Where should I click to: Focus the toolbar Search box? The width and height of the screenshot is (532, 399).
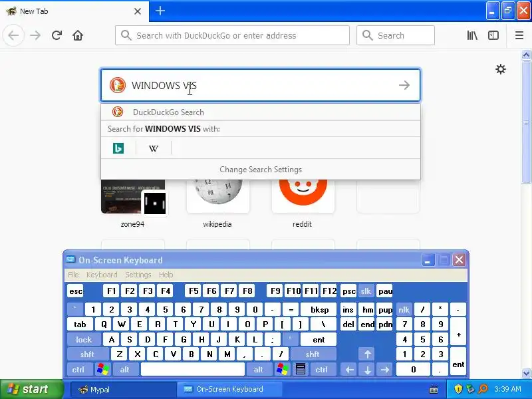(x=395, y=35)
